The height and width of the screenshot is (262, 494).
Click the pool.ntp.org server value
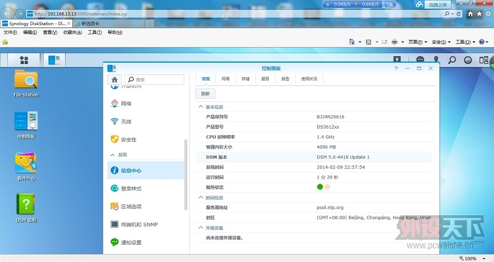click(330, 207)
